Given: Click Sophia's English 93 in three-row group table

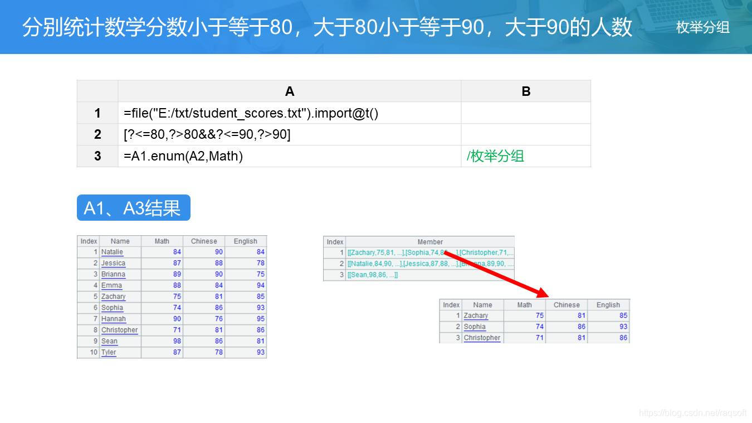Looking at the screenshot, I should click(x=623, y=327).
